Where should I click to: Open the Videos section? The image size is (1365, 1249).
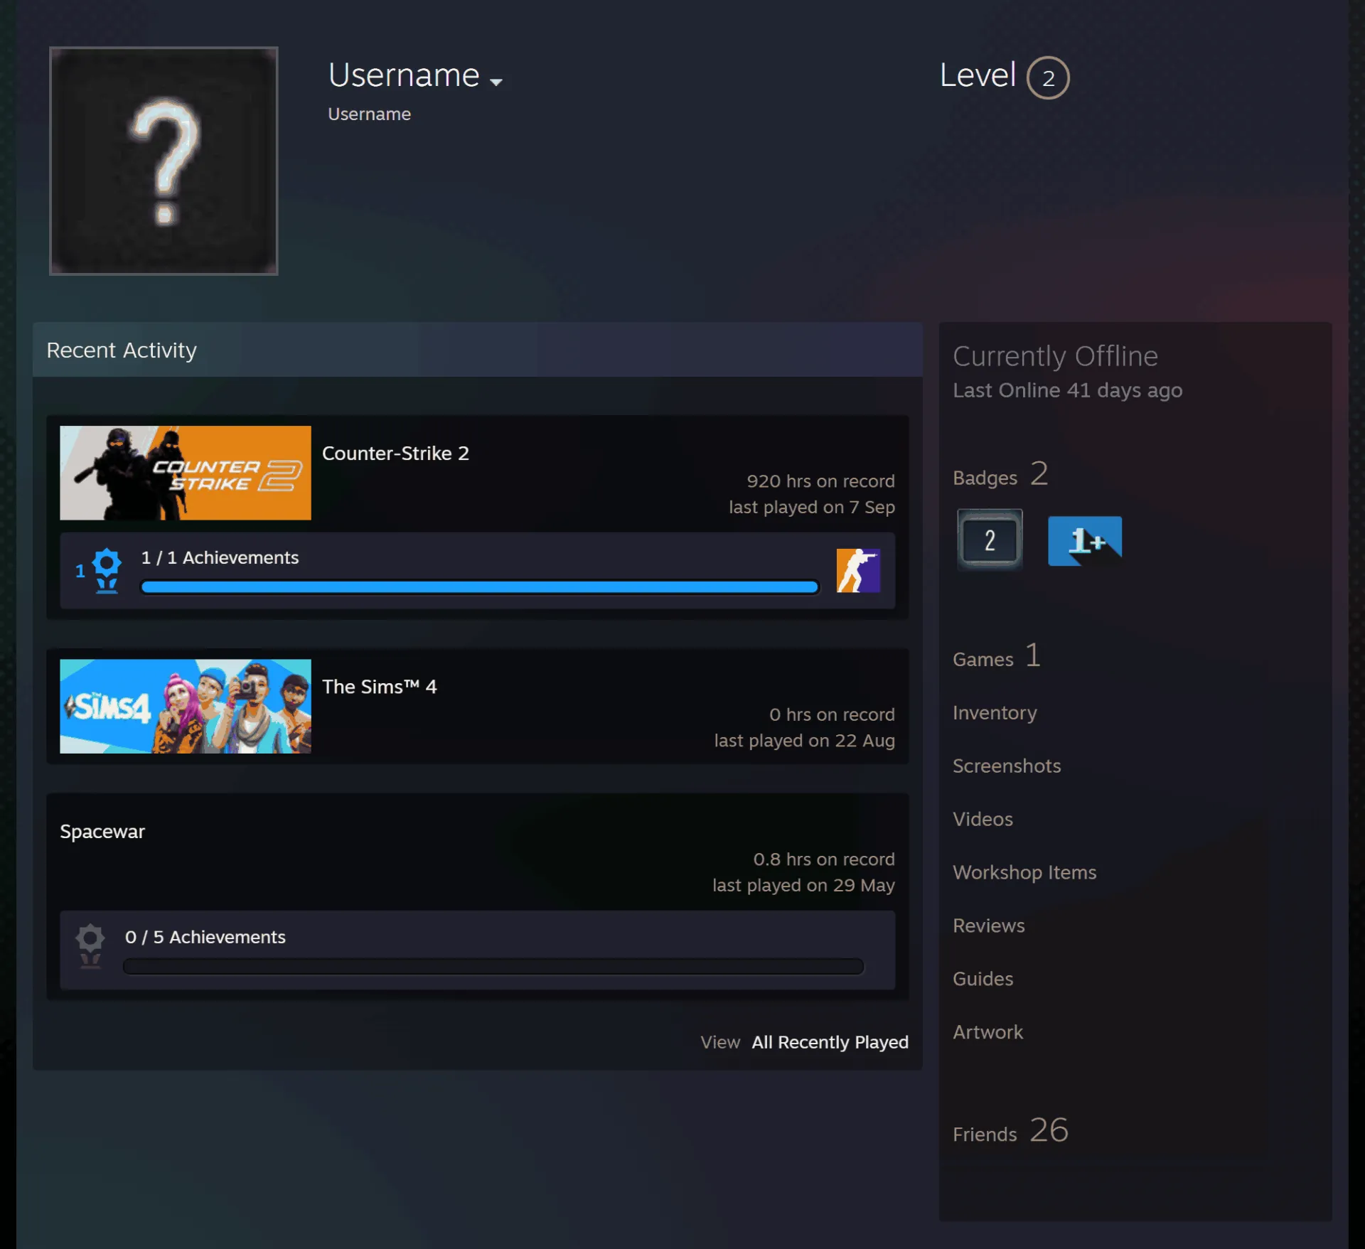pyautogui.click(x=983, y=819)
